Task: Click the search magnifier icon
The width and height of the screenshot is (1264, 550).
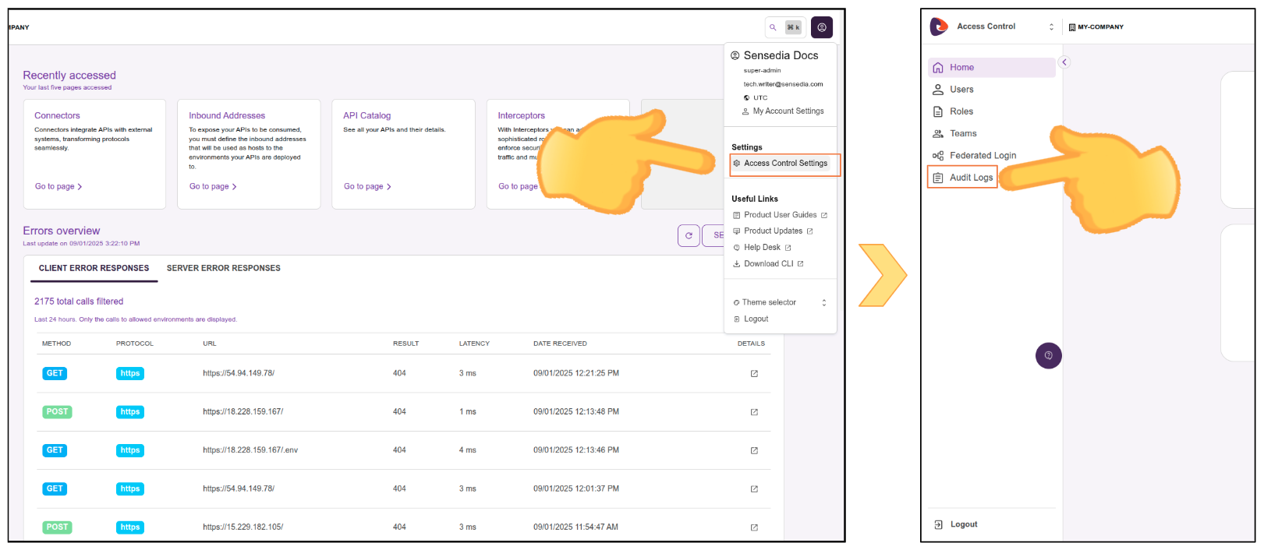Action: pos(773,27)
